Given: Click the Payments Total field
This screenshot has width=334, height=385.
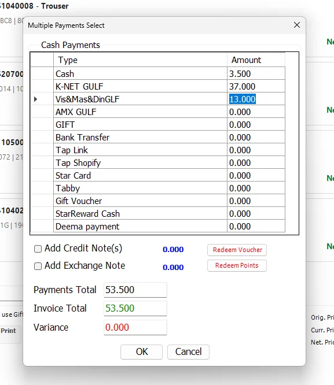Looking at the screenshot, I should coord(135,290).
